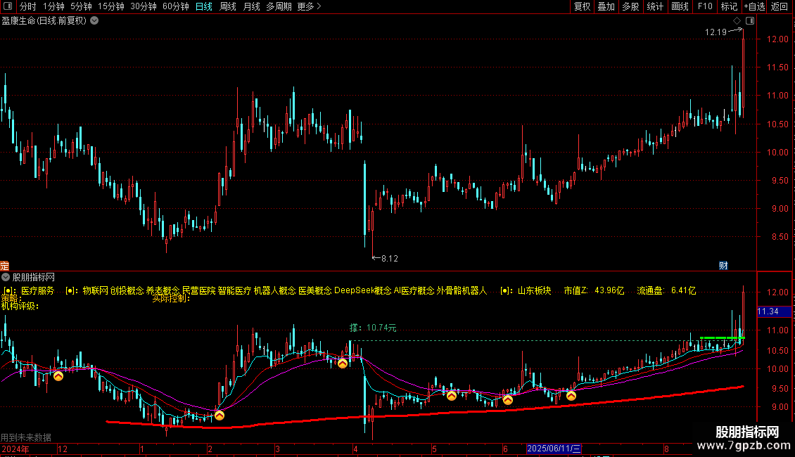The height and width of the screenshot is (457, 795).
Task: Click the 市值Z: 43.96亿 value
Action: coord(594,290)
